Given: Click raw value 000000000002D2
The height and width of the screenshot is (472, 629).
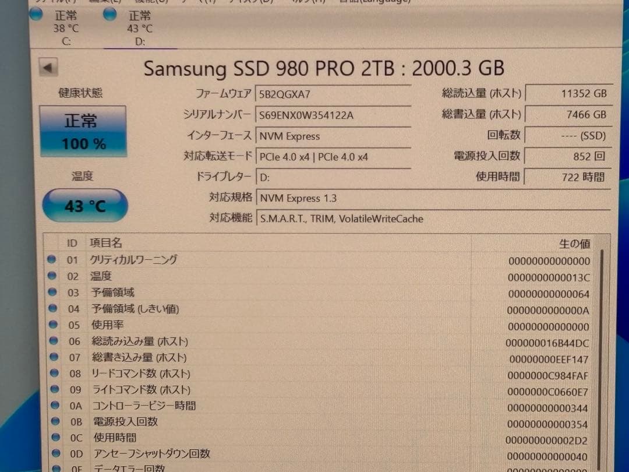Looking at the screenshot, I should tap(546, 441).
